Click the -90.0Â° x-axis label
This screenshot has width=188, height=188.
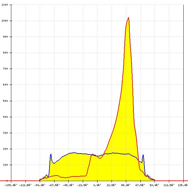click(40, 185)
